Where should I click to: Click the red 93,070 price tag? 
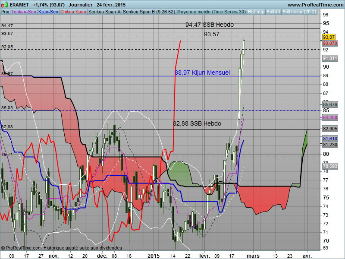(330, 43)
